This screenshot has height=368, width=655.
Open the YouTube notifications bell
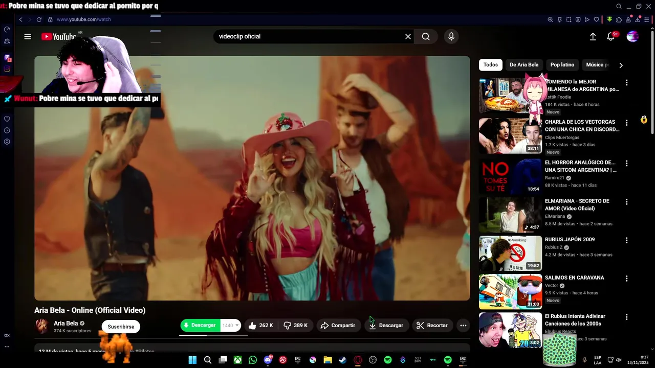pyautogui.click(x=610, y=36)
